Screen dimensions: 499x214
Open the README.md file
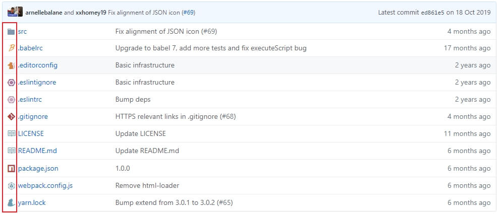click(x=37, y=151)
